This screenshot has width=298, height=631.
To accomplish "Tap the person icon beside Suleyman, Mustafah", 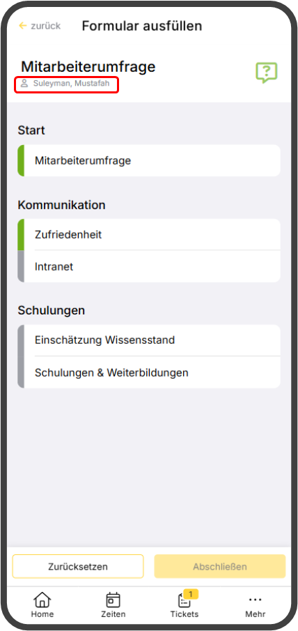I will tap(25, 84).
